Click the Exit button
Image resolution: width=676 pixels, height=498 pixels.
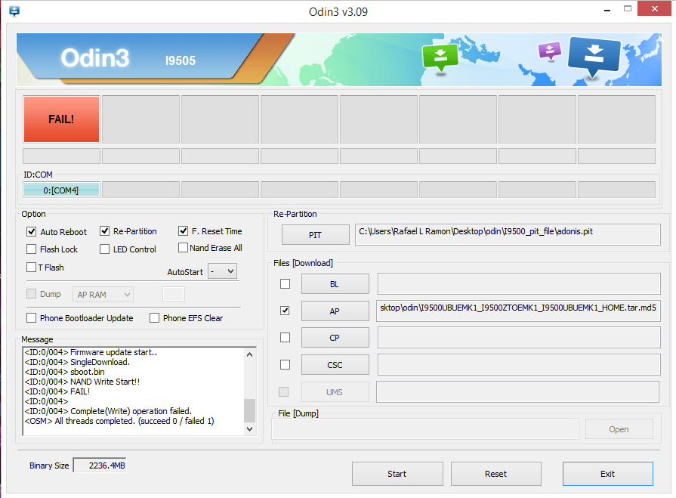point(608,474)
